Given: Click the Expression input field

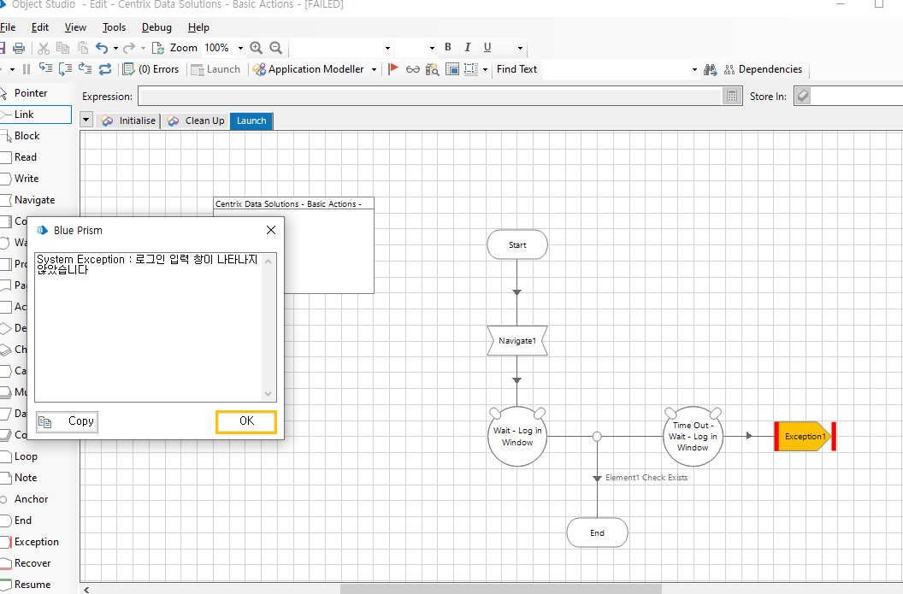Looking at the screenshot, I should pyautogui.click(x=431, y=96).
